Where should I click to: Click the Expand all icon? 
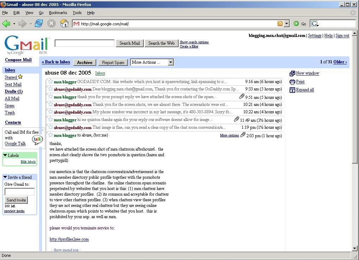[x=292, y=90]
